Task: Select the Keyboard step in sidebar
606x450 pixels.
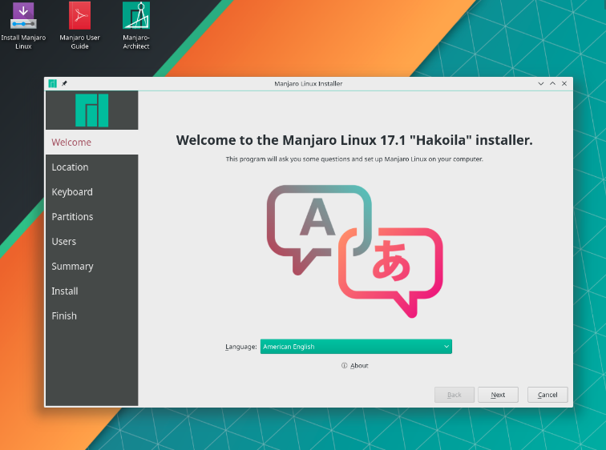Action: coord(92,192)
